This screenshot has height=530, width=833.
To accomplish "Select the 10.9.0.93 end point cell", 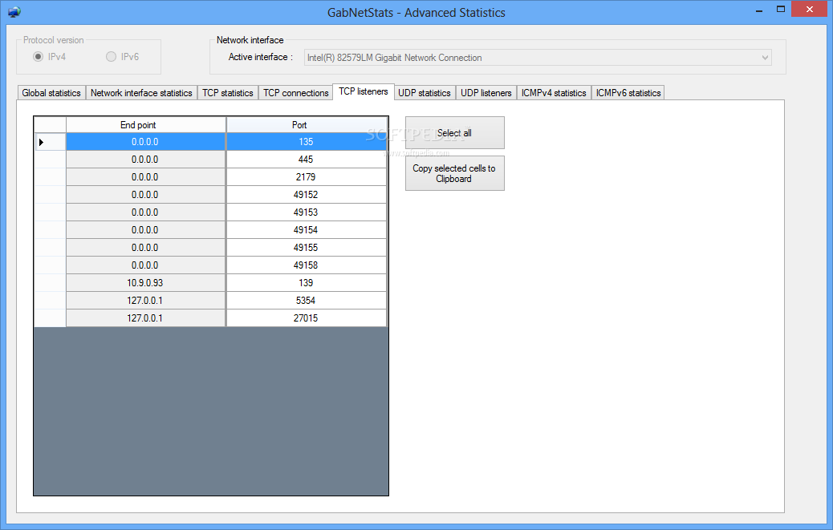I will pyautogui.click(x=145, y=283).
